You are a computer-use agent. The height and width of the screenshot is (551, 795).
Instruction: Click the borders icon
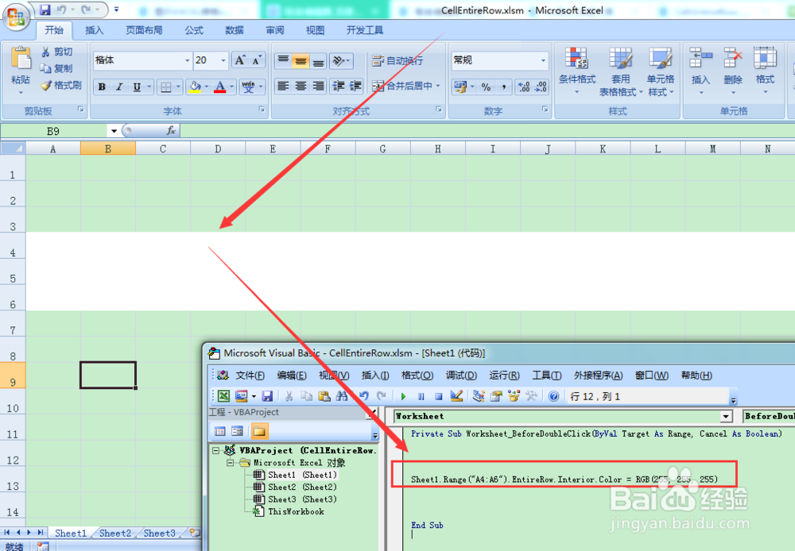click(x=166, y=87)
